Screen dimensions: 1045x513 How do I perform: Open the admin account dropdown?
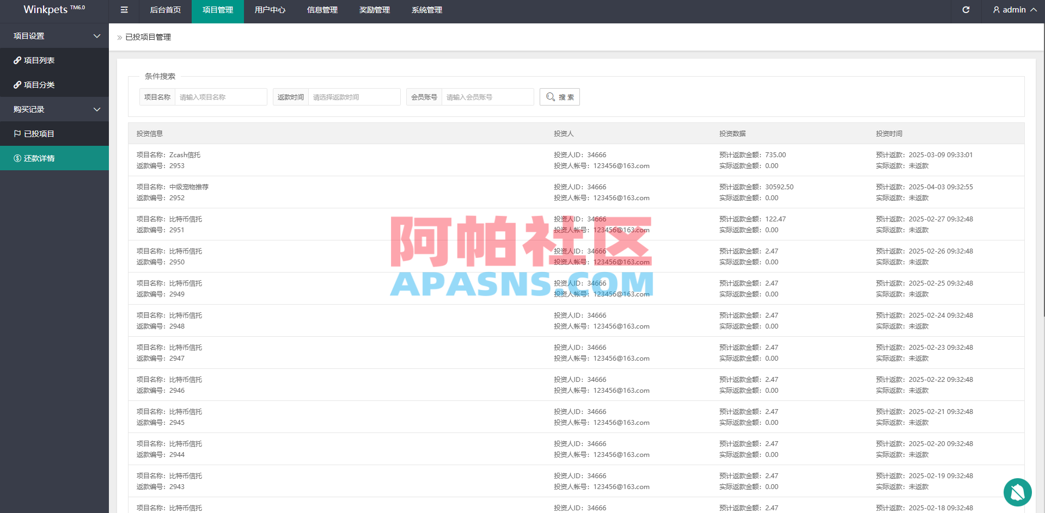click(1014, 9)
